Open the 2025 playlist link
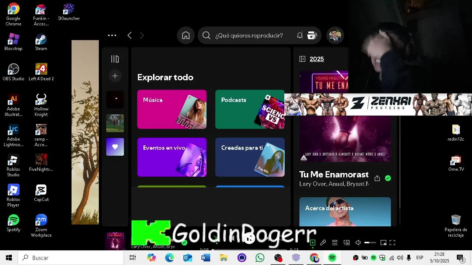This screenshot has height=265, width=472. point(317,59)
